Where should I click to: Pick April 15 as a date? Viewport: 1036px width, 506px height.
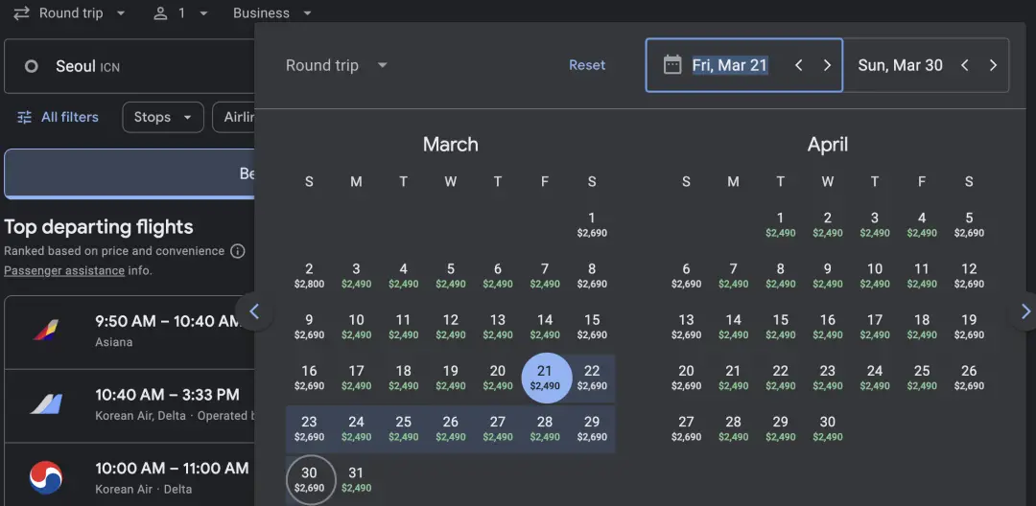[x=781, y=326]
